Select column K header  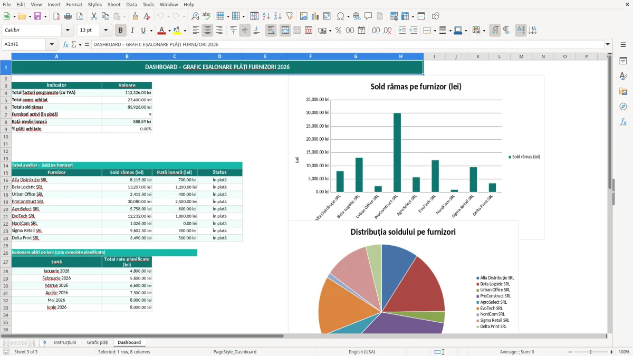click(477, 56)
